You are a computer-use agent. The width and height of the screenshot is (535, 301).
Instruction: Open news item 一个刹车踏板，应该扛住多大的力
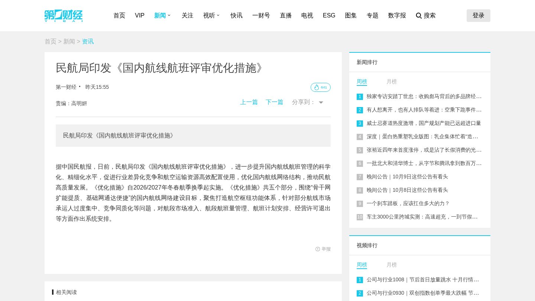pos(408,204)
